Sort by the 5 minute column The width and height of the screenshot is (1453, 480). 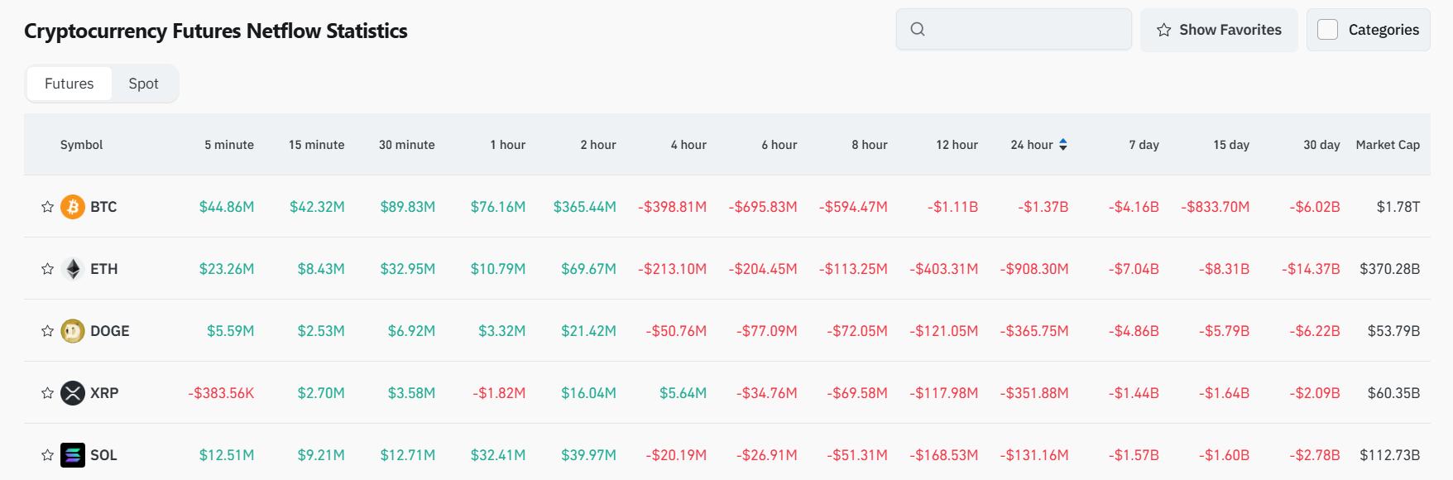tap(229, 145)
